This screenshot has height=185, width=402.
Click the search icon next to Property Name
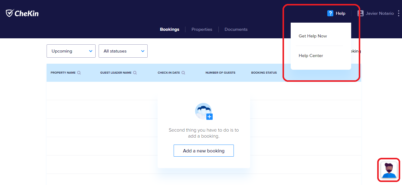click(79, 73)
